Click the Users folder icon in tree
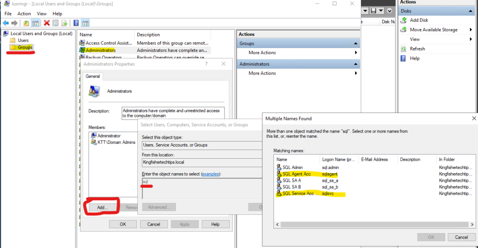The height and width of the screenshot is (248, 478). [13, 40]
